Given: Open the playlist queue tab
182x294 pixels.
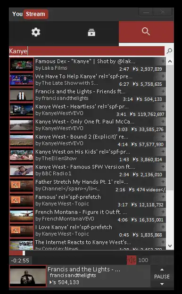Looking at the screenshot, I should click(91, 32).
